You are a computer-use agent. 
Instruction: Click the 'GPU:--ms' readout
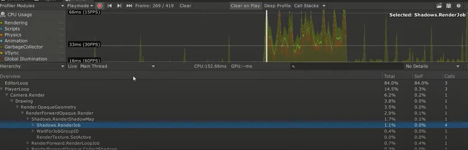(x=242, y=66)
